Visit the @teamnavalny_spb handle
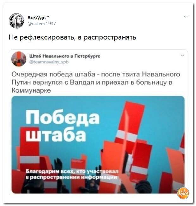 [49, 62]
